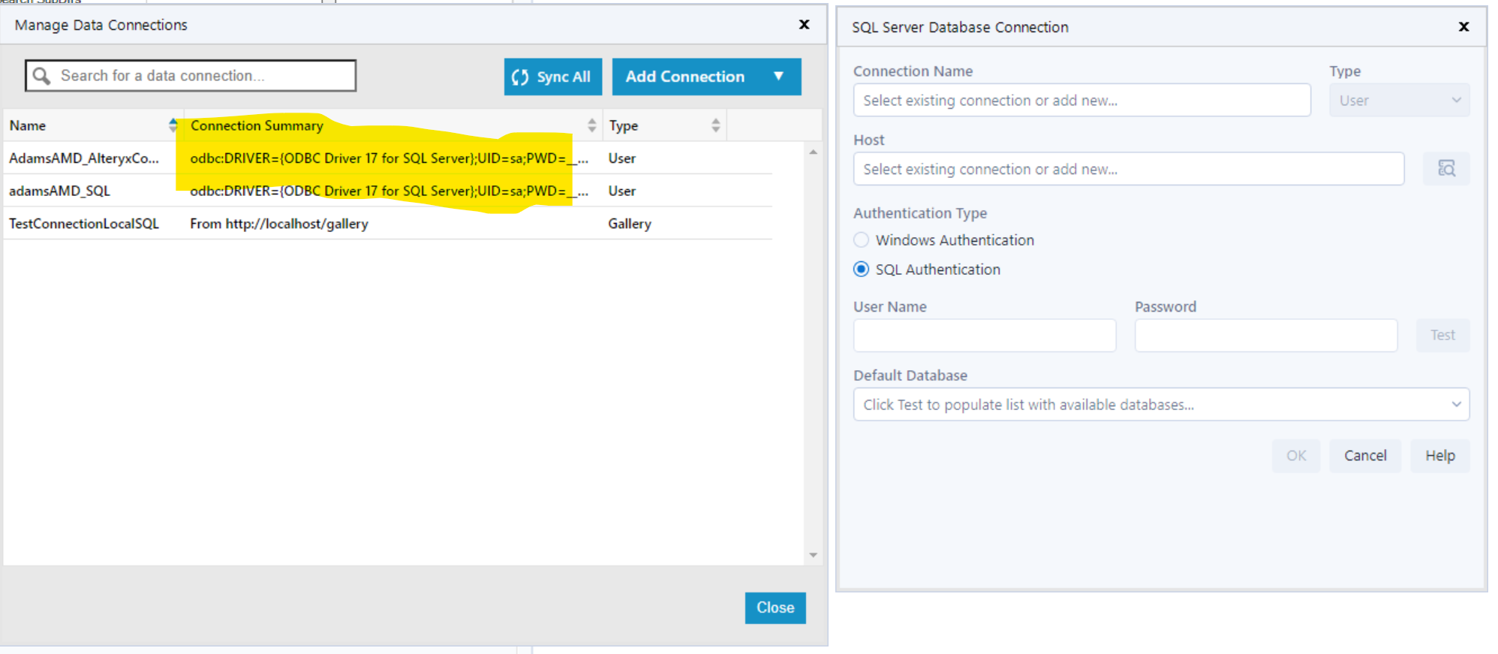Click the Sync All refresh button

click(552, 77)
